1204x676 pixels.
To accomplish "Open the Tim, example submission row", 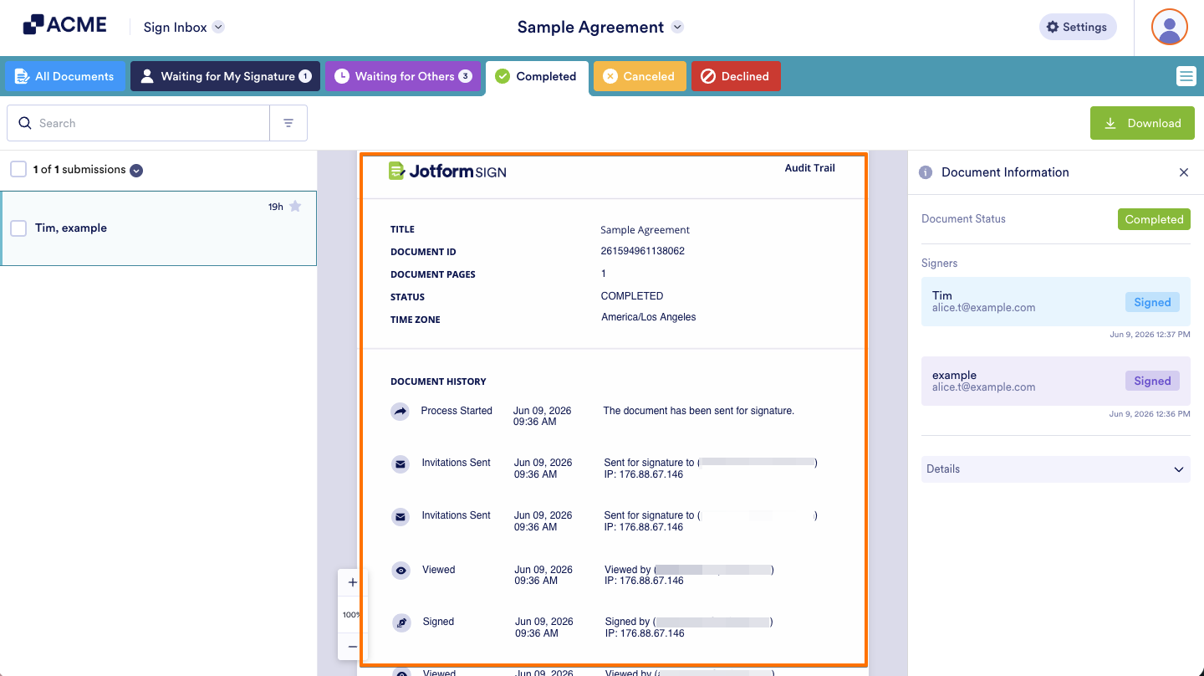I will point(159,228).
